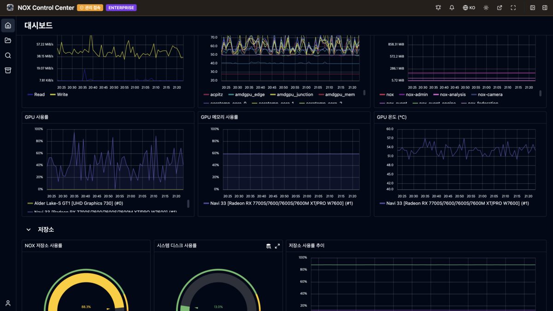Click the ENTERPRISE badge
The height and width of the screenshot is (311, 553).
(121, 8)
